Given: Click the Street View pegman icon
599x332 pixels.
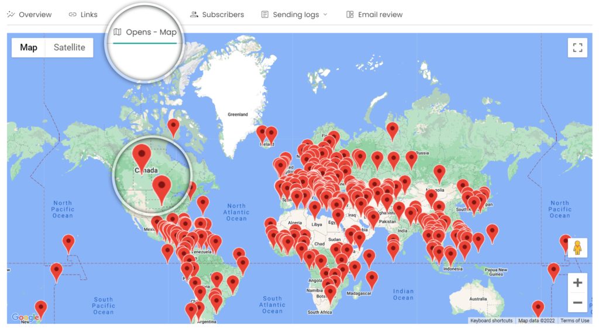Looking at the screenshot, I should [577, 248].
